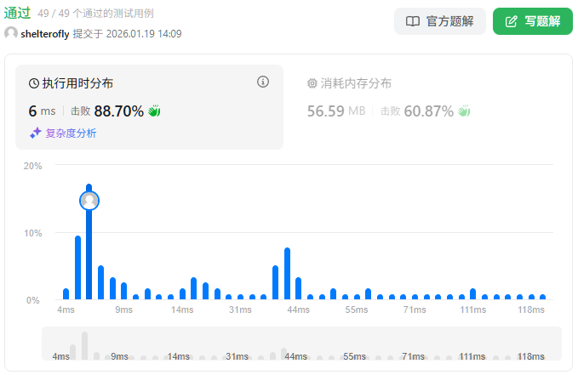Switch to the 消耗内存分布 tab
The height and width of the screenshot is (375, 578).
coord(356,83)
